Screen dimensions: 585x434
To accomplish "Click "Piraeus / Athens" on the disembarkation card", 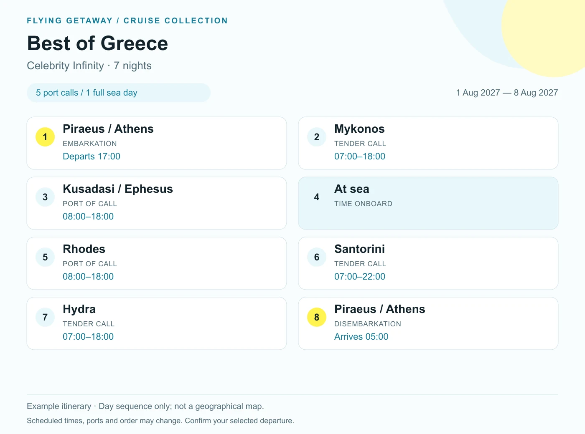I will pos(380,309).
